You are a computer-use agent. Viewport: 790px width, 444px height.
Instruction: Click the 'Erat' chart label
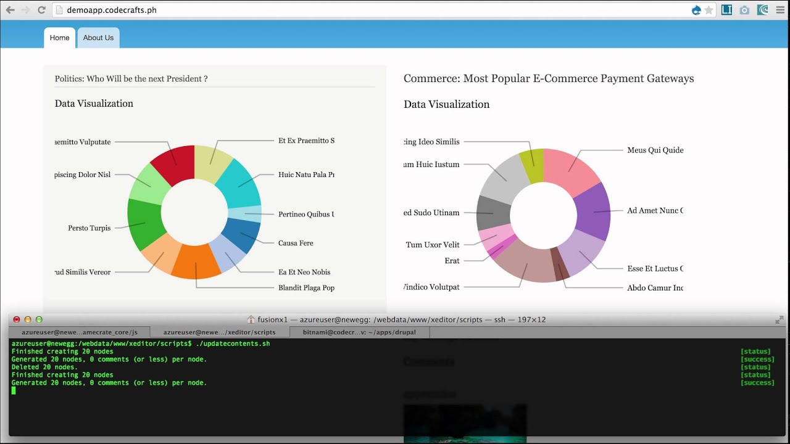point(452,261)
